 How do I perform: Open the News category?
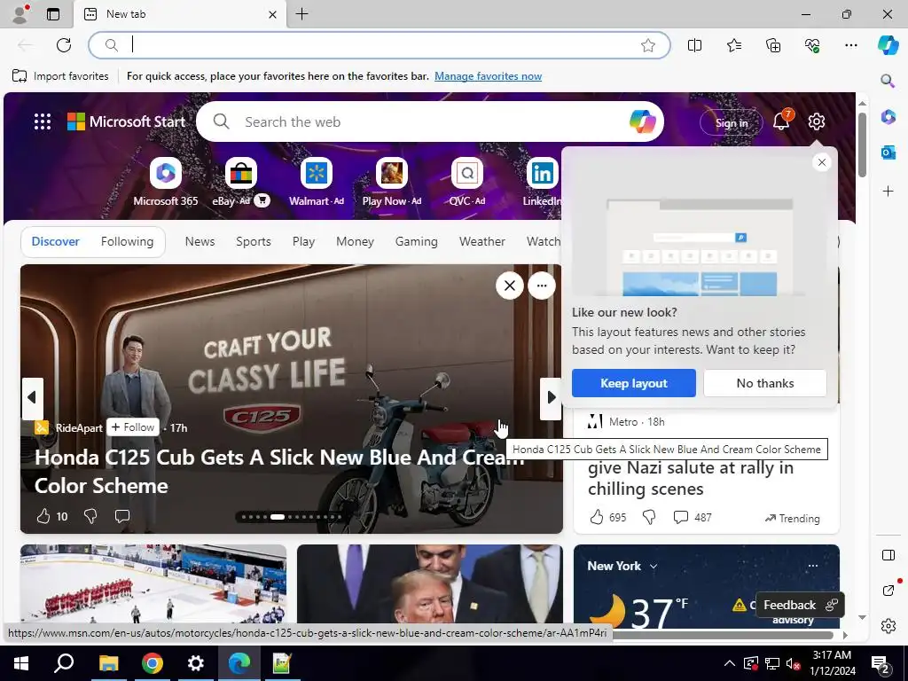point(200,241)
